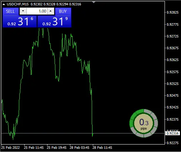Click the chart shift triangle marker at top
The height and width of the screenshot is (152, 181).
click(x=94, y=2)
